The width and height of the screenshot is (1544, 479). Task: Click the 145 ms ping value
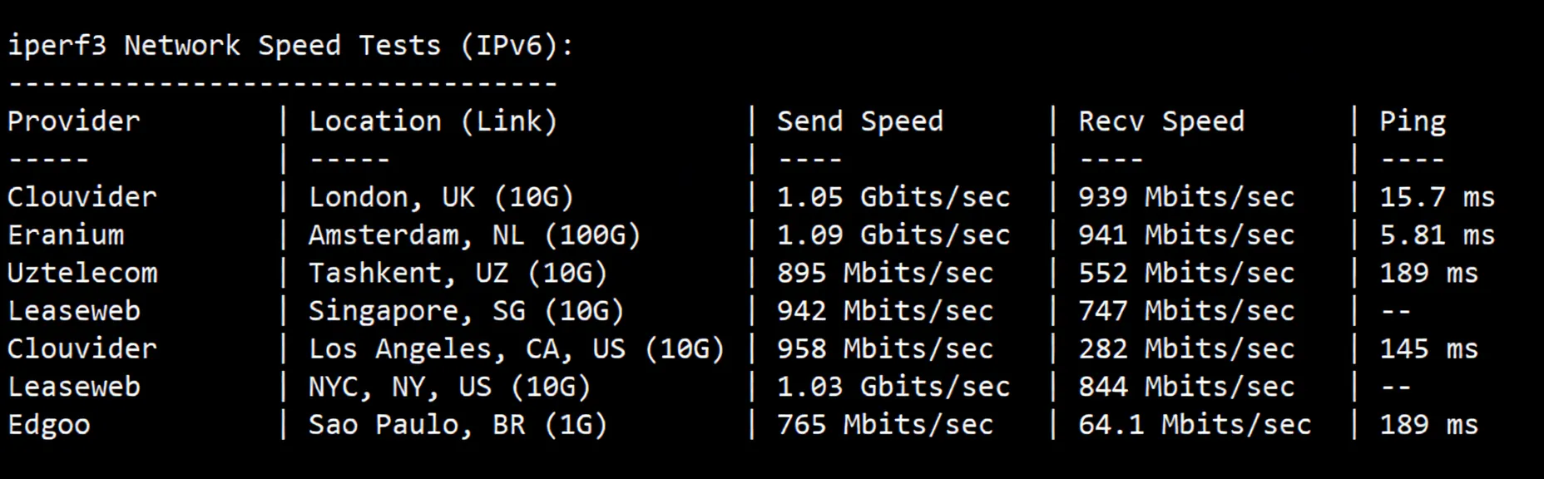click(x=1429, y=349)
